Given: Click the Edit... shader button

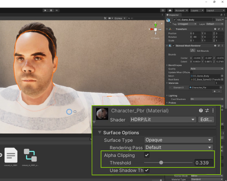Looking at the screenshot, I should pyautogui.click(x=206, y=120).
